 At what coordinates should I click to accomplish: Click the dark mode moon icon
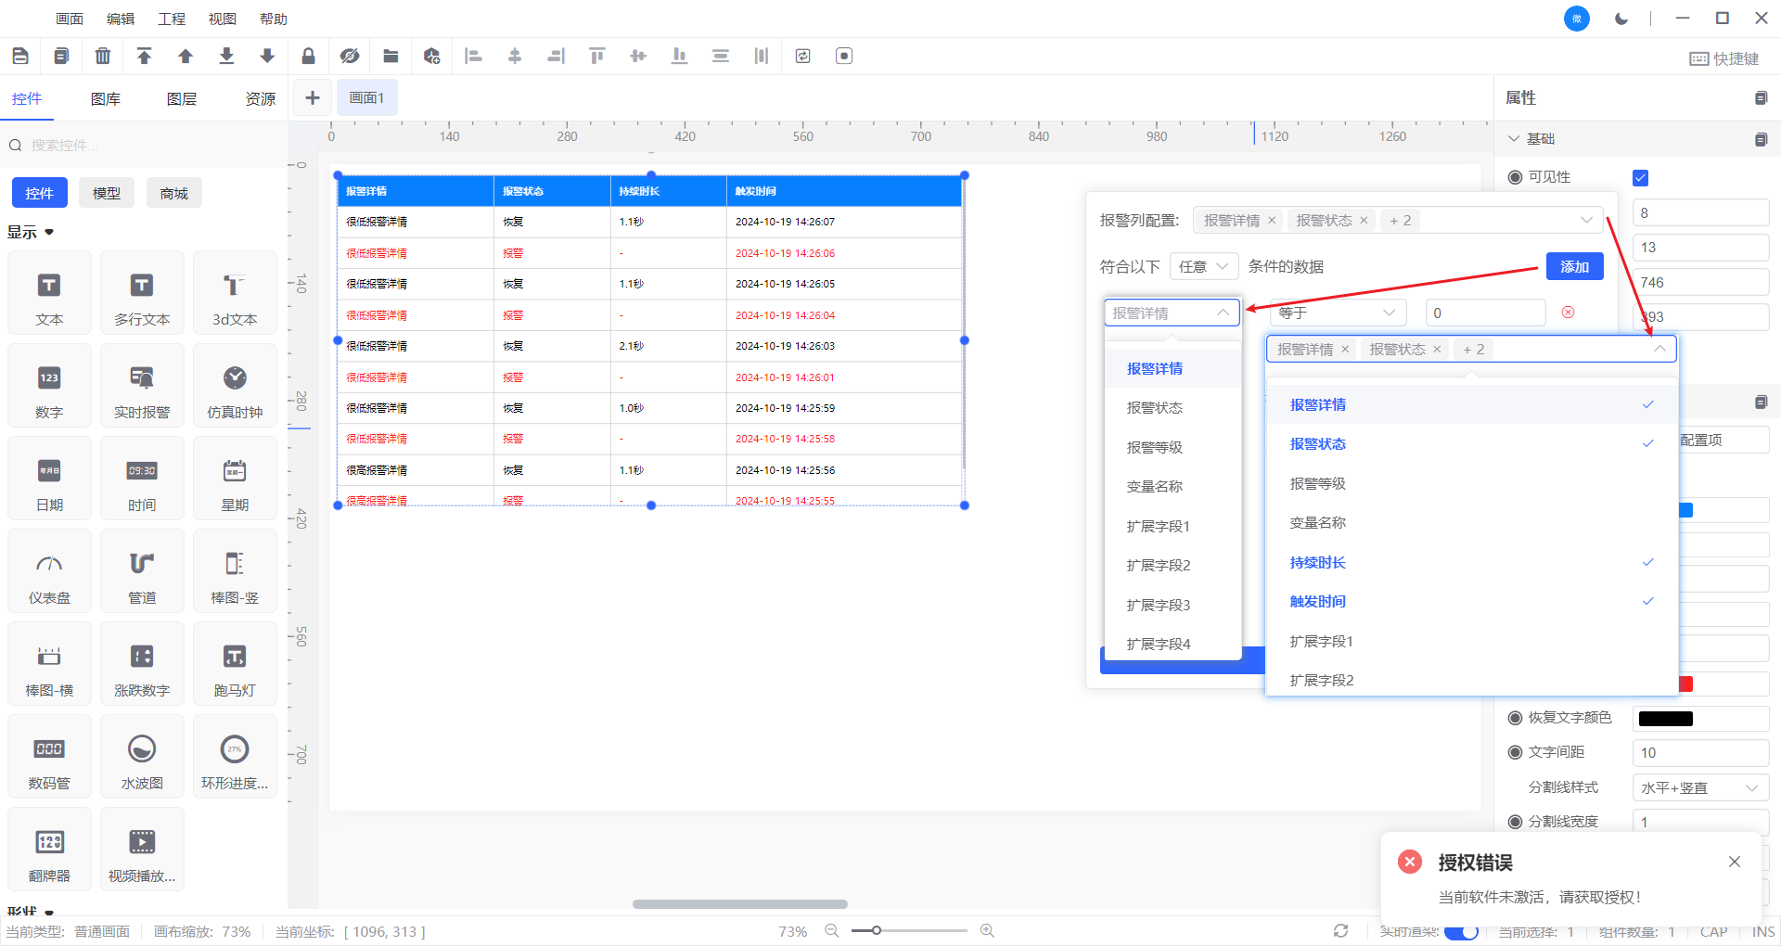point(1621,19)
